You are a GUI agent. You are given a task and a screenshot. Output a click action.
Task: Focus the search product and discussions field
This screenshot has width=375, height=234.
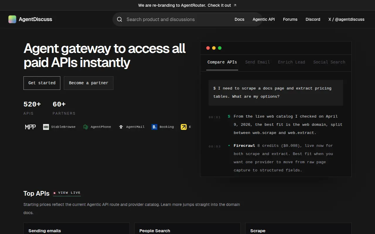tap(187, 19)
